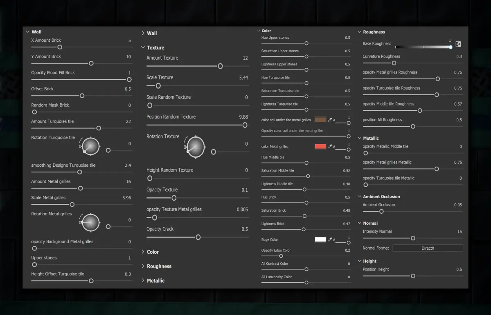Collapse the Normal section chevron
Image resolution: width=491 pixels, height=315 pixels.
tap(360, 223)
